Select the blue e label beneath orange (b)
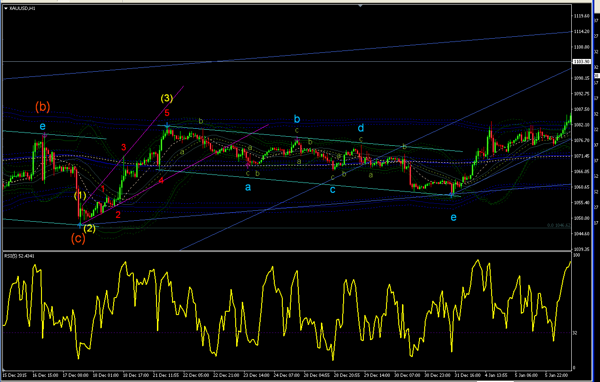Screen dimensions: 600x382 (x=43, y=126)
